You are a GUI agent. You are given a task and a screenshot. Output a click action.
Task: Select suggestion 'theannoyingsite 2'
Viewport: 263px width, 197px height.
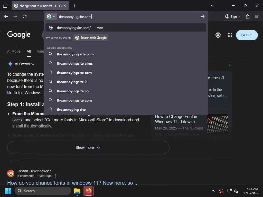pos(126,82)
